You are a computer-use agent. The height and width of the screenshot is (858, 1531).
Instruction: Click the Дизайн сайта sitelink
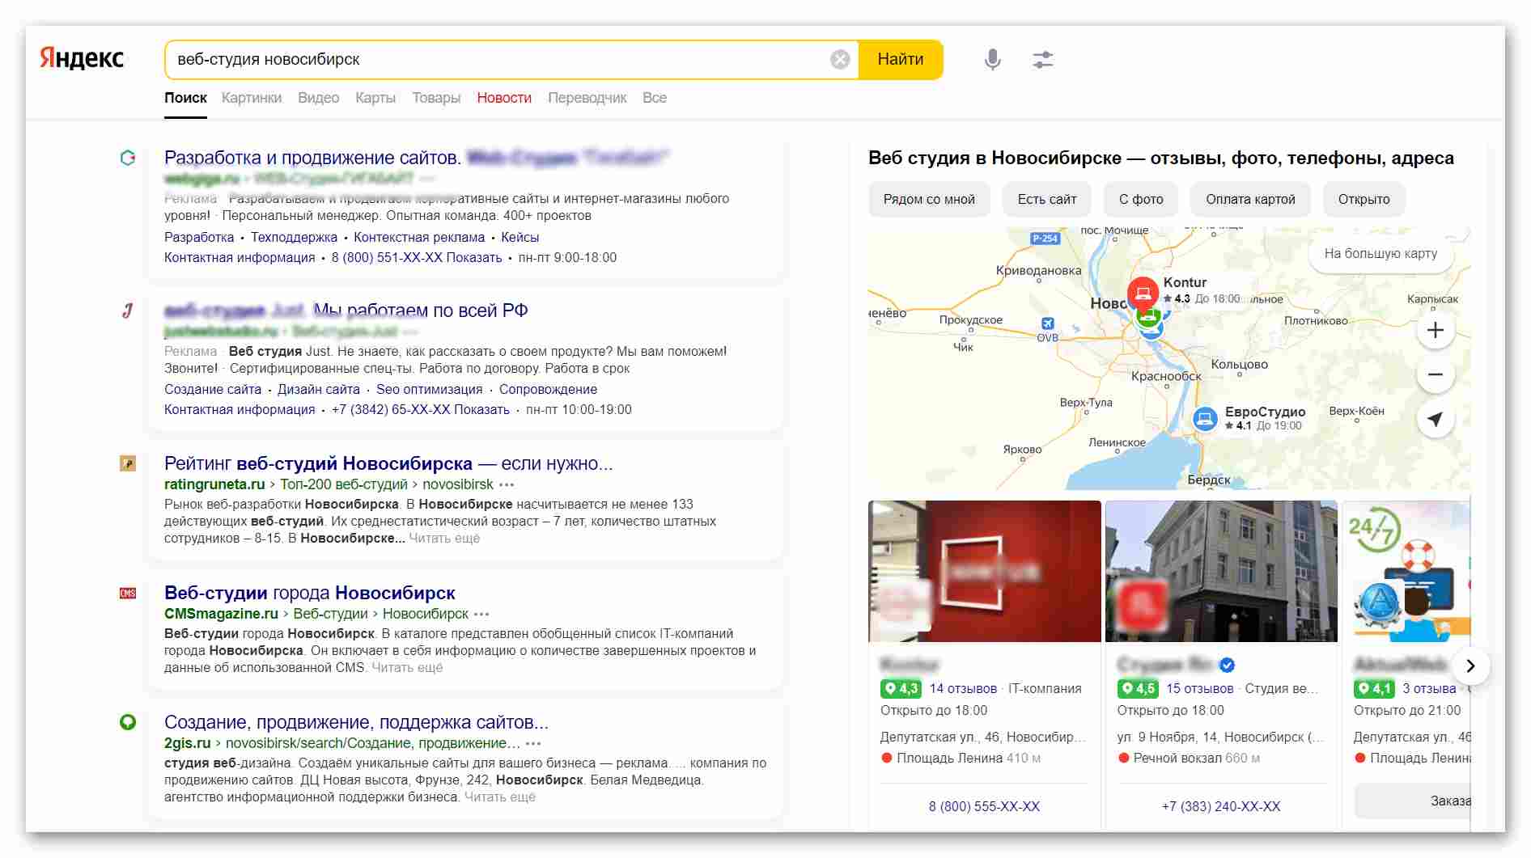pos(319,389)
